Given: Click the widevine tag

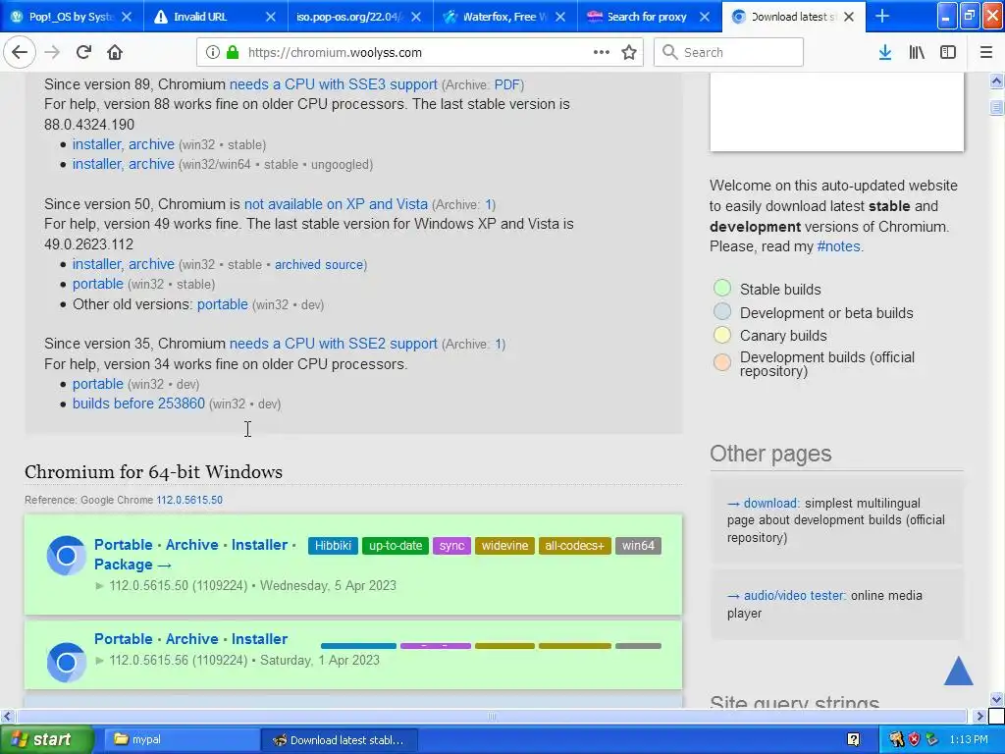Looking at the screenshot, I should 505,546.
